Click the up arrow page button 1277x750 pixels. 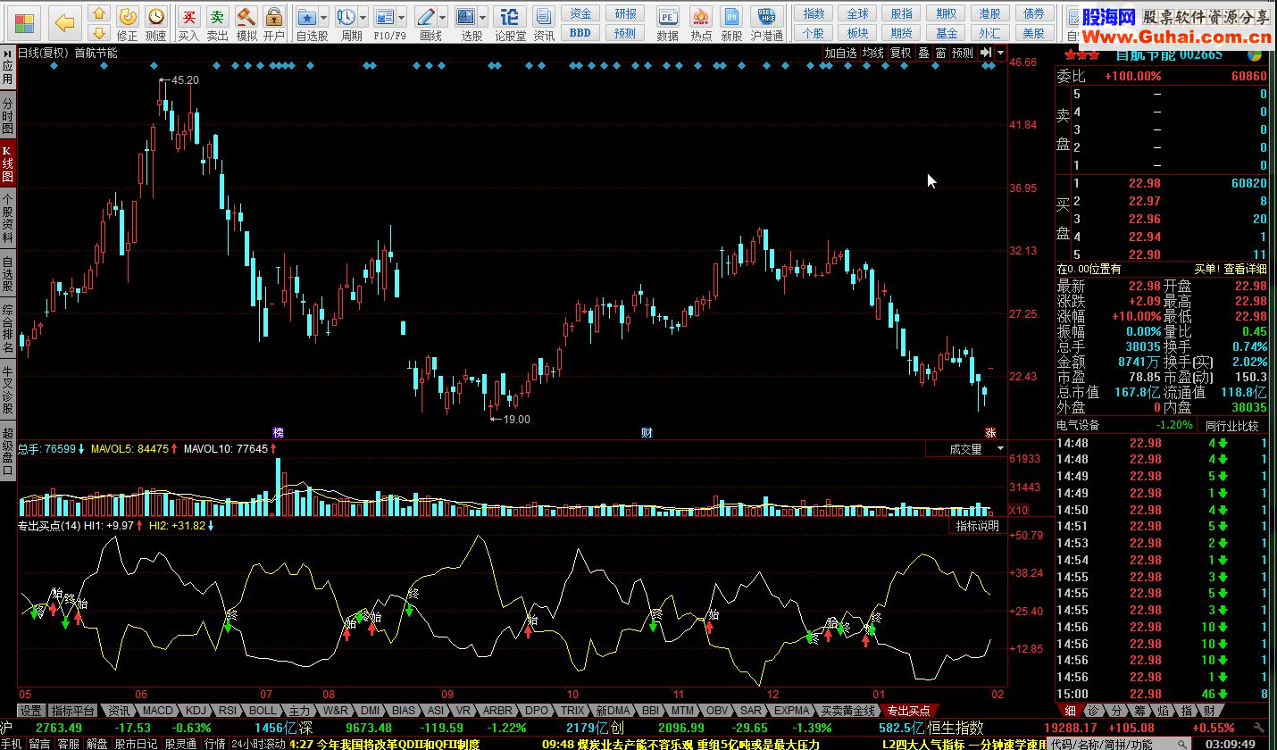(99, 12)
